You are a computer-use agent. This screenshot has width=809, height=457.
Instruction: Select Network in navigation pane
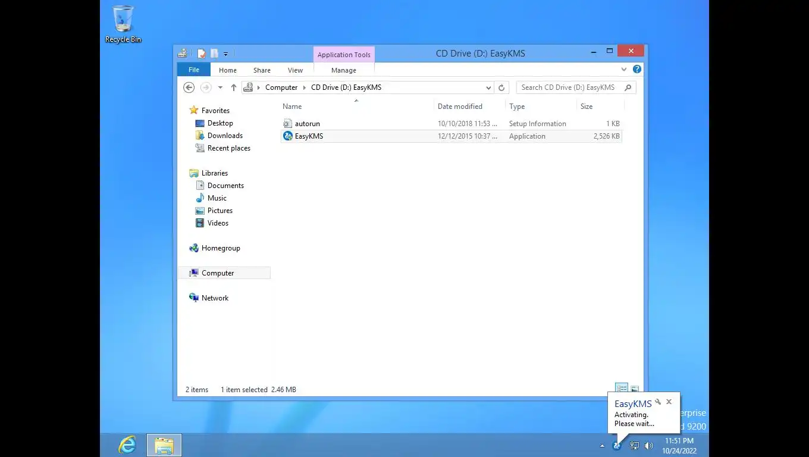click(x=215, y=298)
